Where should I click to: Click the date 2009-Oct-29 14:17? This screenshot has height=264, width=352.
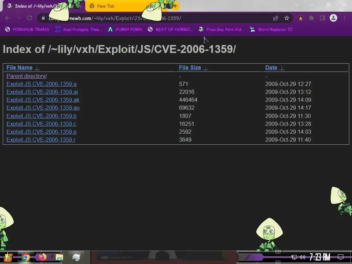(288, 108)
